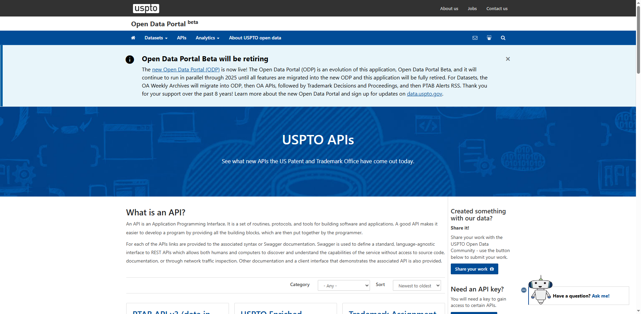
Task: Change Sort order via Newest to oldest dropdown
Action: coord(416,285)
